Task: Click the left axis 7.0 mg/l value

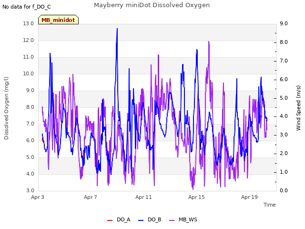Action: [x=30, y=124]
